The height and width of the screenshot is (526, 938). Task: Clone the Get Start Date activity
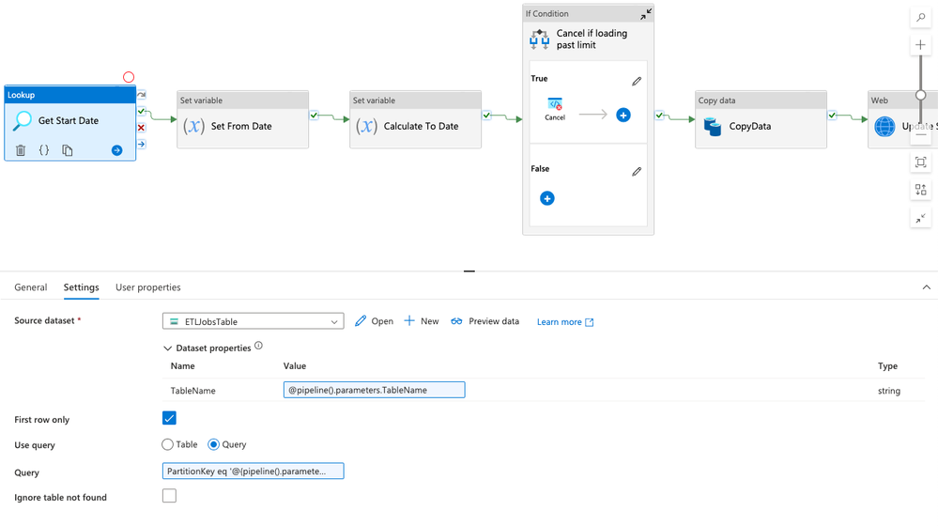click(x=68, y=150)
